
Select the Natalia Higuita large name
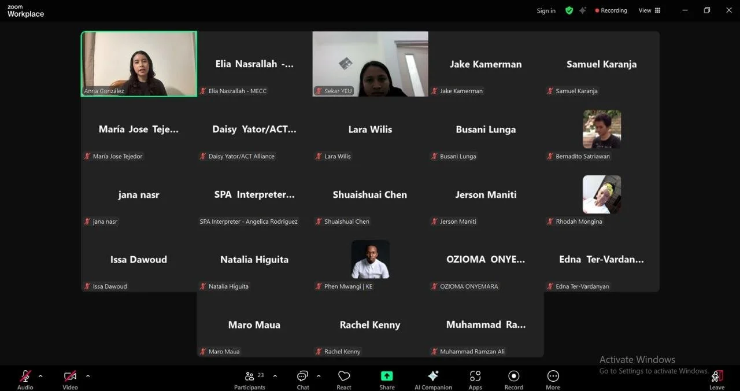[254, 260]
